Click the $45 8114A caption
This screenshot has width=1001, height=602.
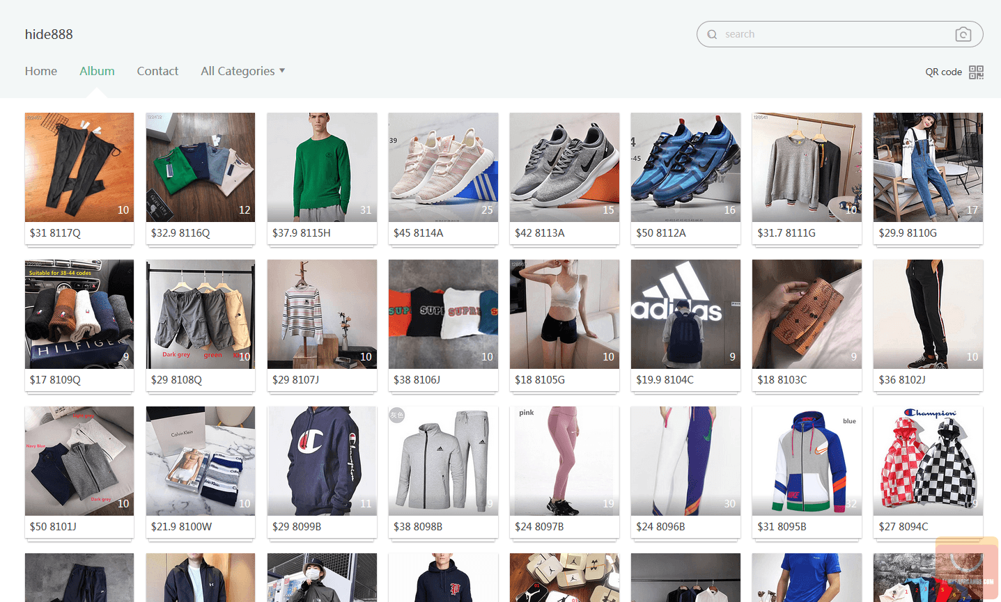tap(418, 233)
